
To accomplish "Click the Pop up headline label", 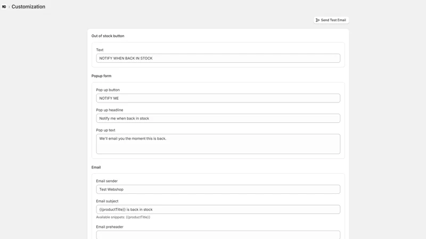I will click(110, 110).
